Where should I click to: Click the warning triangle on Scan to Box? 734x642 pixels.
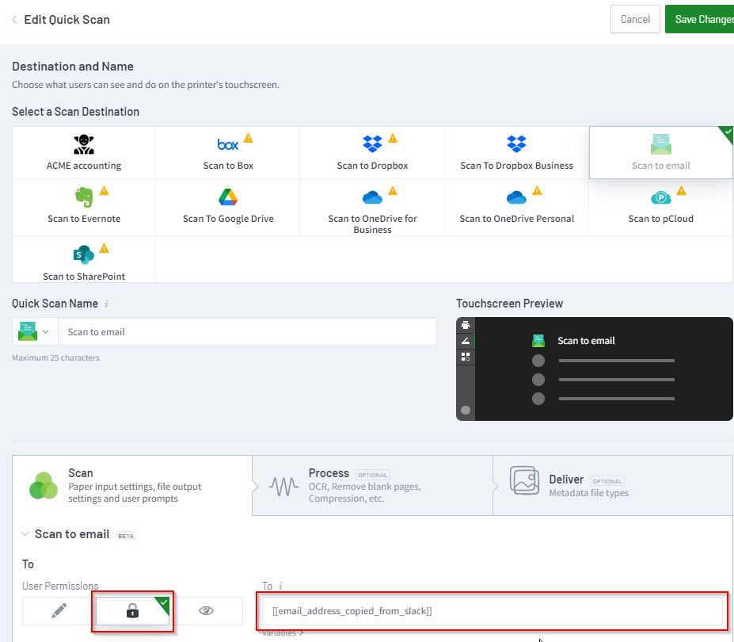249,138
